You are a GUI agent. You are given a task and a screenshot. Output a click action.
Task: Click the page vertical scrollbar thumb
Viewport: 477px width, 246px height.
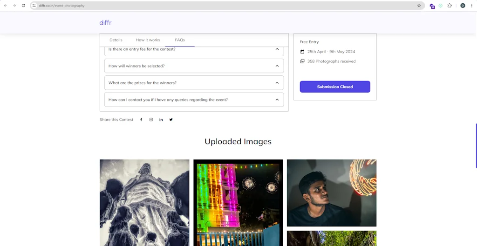point(476,146)
